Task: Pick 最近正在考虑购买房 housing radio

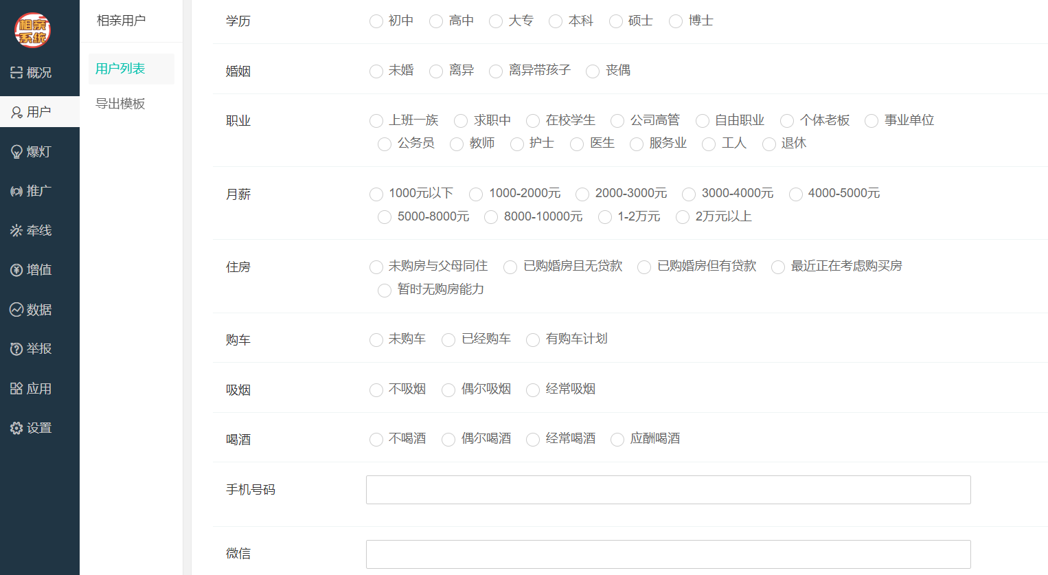Action: [x=778, y=267]
